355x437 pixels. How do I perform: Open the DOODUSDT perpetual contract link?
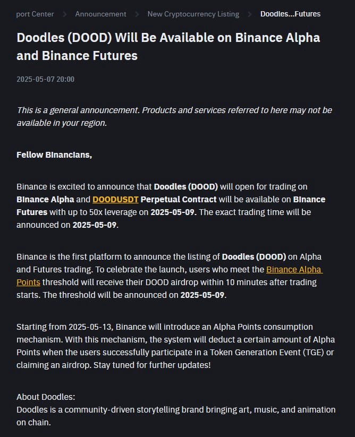pos(115,200)
